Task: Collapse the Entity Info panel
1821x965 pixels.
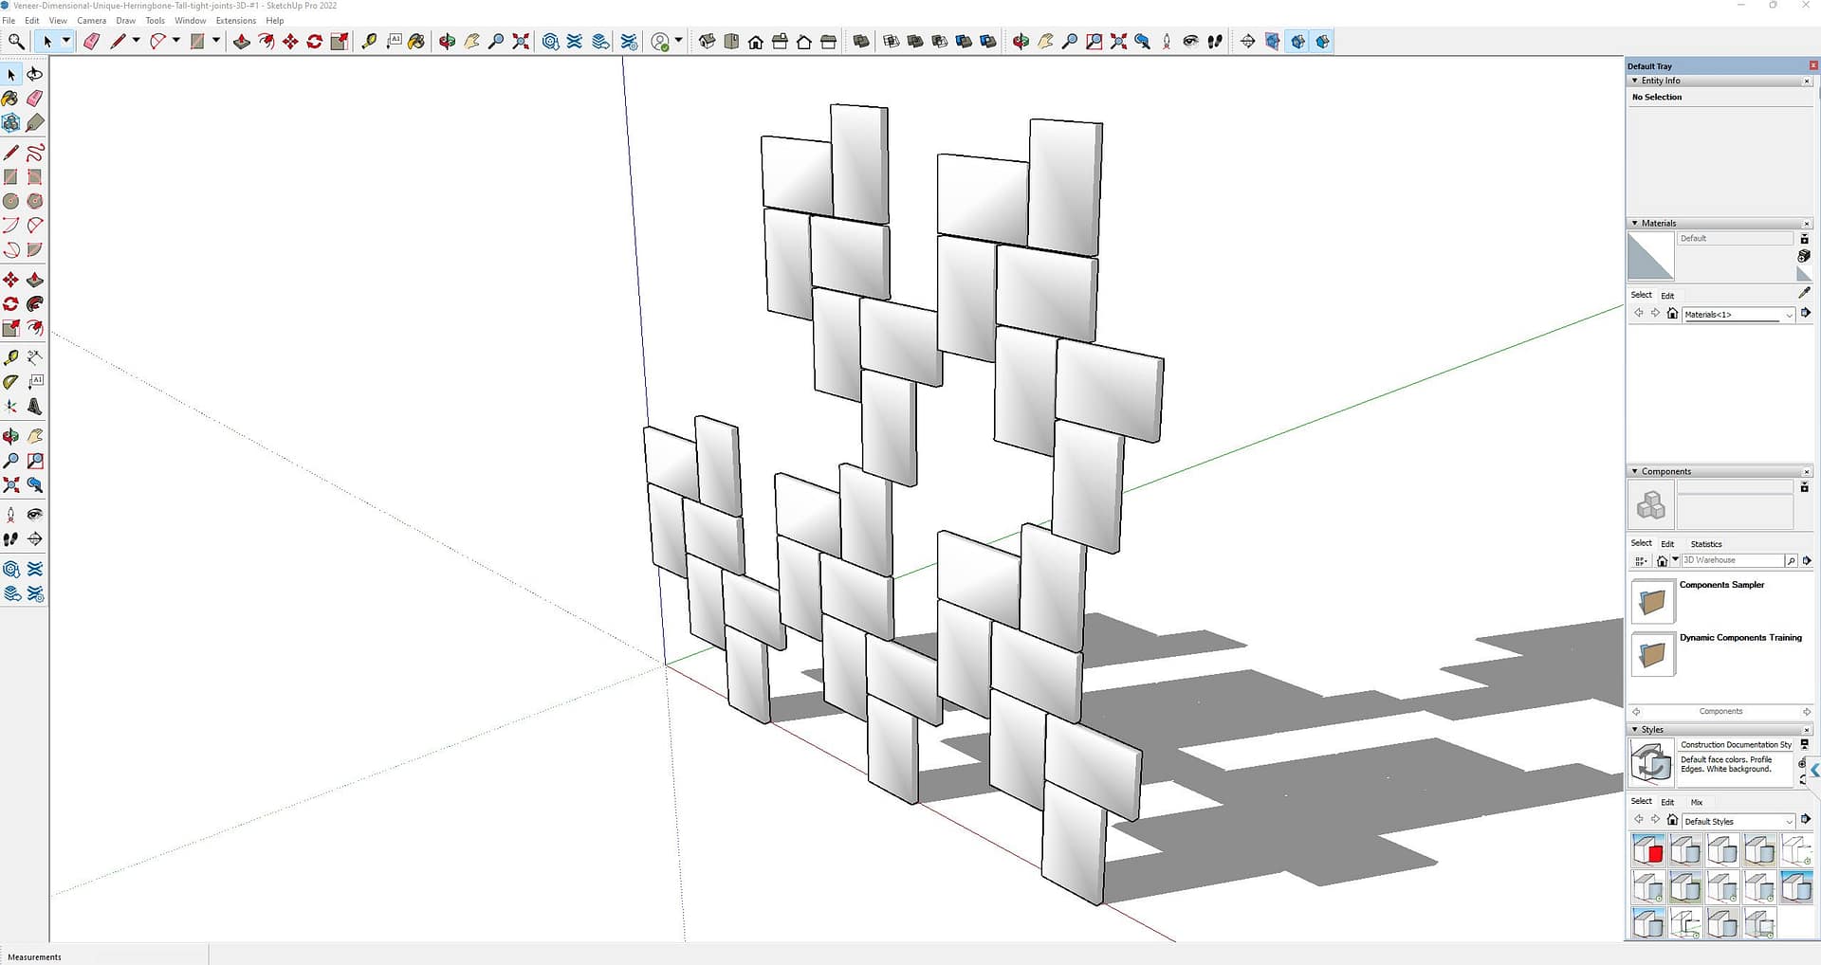Action: pyautogui.click(x=1635, y=81)
